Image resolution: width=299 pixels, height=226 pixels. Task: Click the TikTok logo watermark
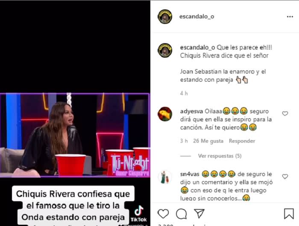point(139,214)
